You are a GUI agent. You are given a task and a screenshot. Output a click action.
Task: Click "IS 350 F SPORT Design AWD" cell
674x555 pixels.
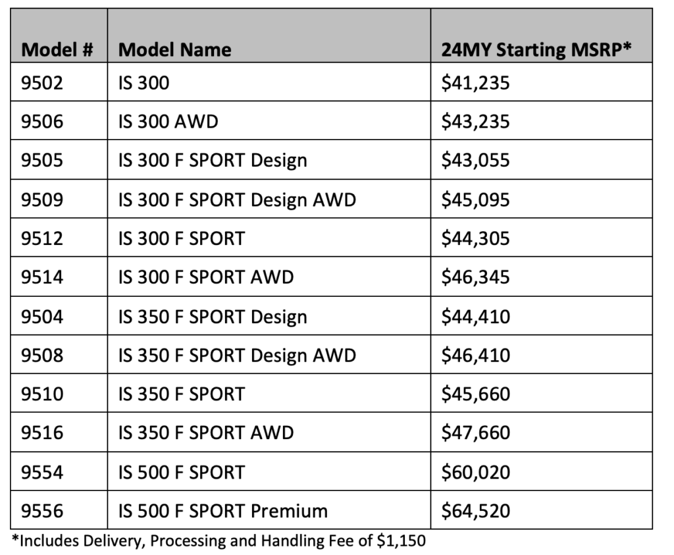click(x=237, y=356)
